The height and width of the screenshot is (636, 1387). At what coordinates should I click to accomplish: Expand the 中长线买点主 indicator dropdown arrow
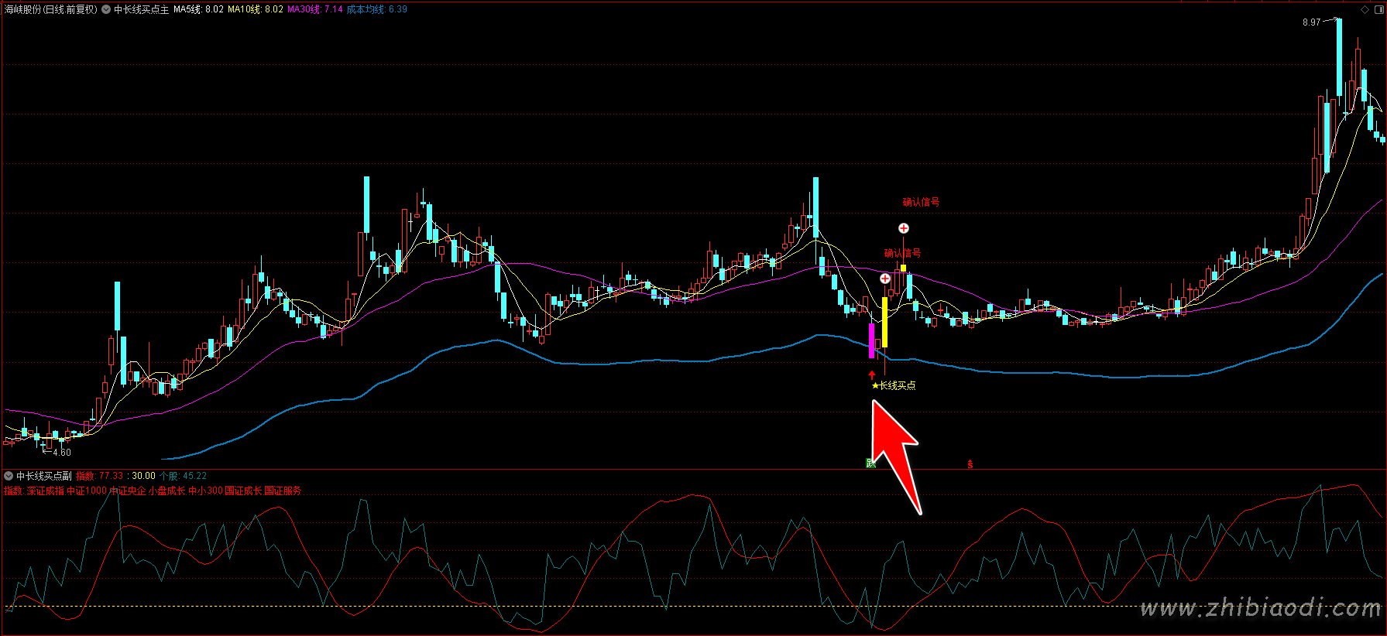tap(106, 10)
